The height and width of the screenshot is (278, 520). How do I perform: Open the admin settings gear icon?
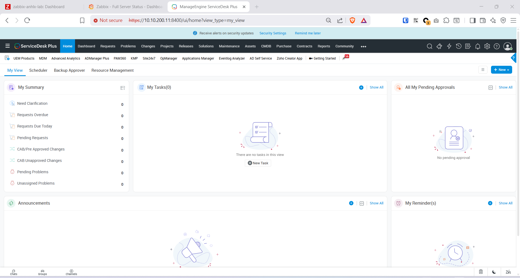[487, 46]
